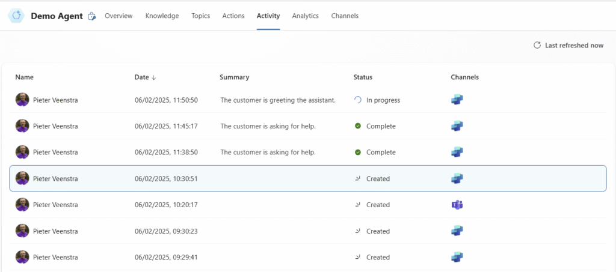Click avatar in the 11:45:17 row
This screenshot has height=272, width=616.
(x=22, y=126)
